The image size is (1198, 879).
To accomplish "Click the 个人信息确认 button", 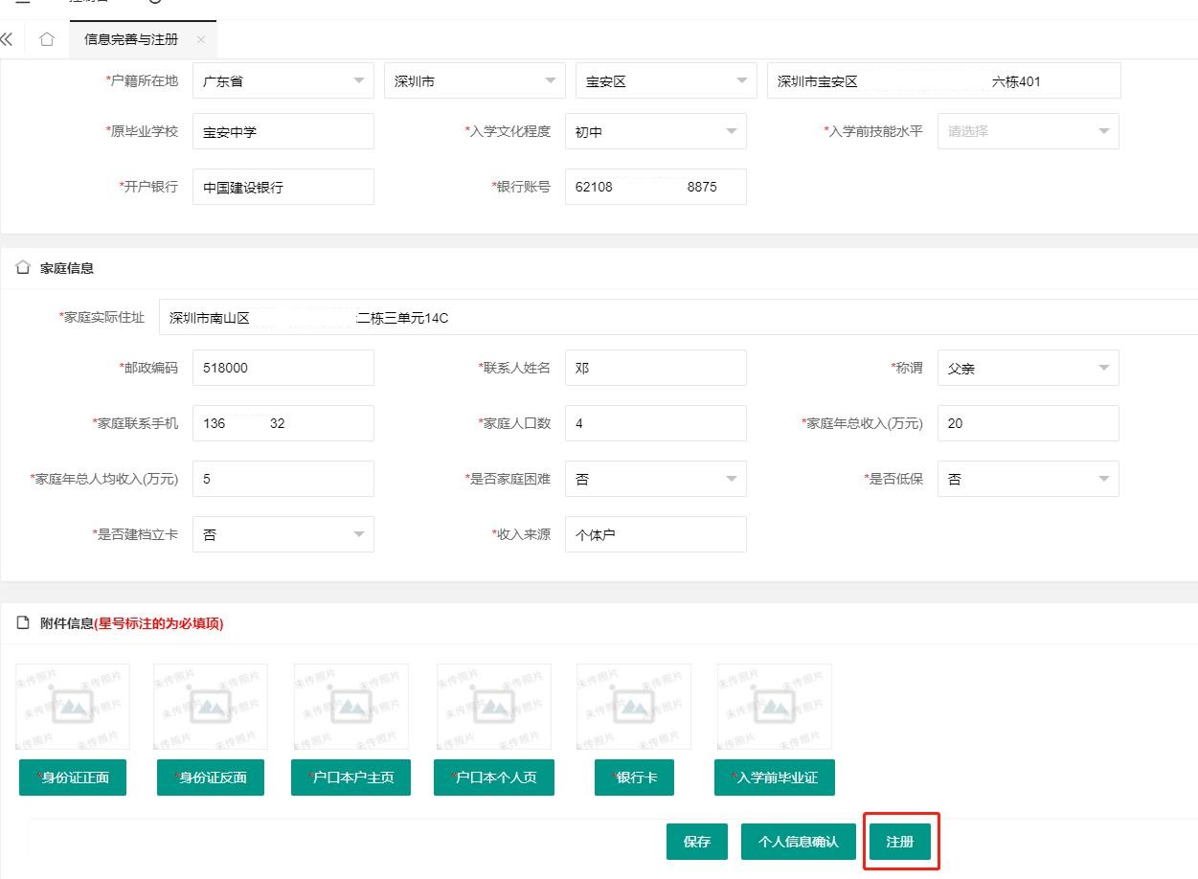I will (x=799, y=842).
